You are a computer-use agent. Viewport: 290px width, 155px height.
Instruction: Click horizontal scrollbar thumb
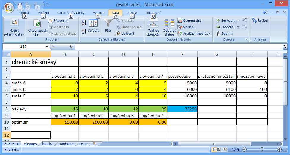214,144
